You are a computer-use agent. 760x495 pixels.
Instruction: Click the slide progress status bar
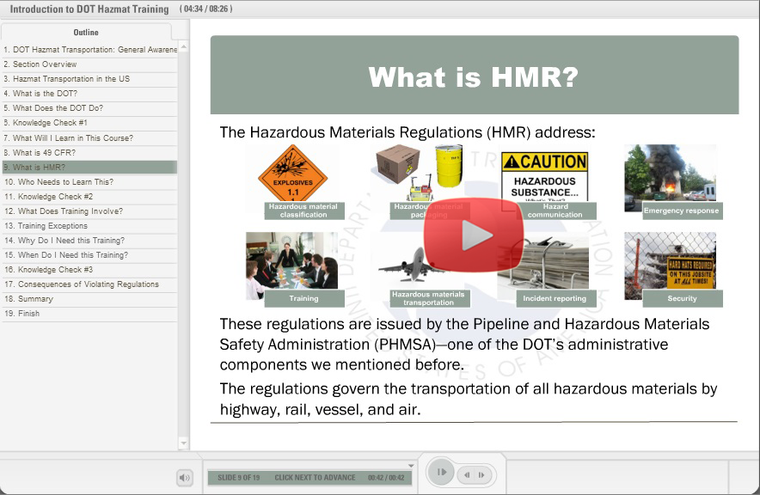[x=310, y=478]
